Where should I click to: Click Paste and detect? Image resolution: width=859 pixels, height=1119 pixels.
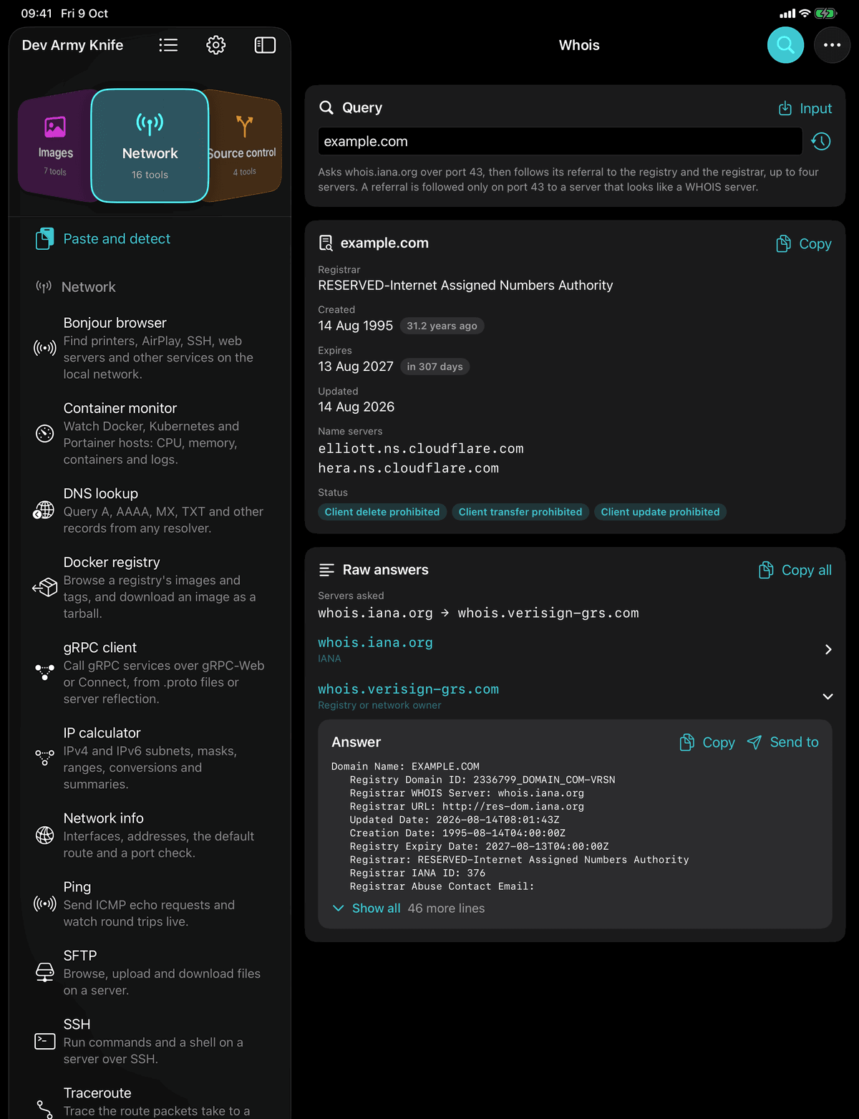pos(102,238)
